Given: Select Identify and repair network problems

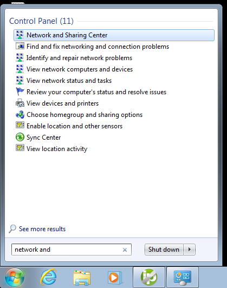Looking at the screenshot, I should click(79, 58).
